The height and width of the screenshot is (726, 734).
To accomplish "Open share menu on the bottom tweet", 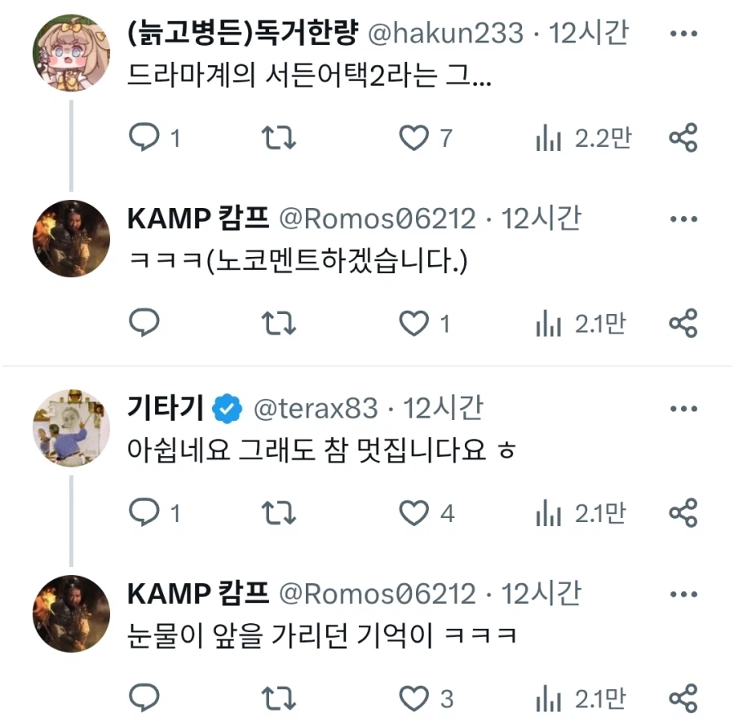I will (x=683, y=697).
